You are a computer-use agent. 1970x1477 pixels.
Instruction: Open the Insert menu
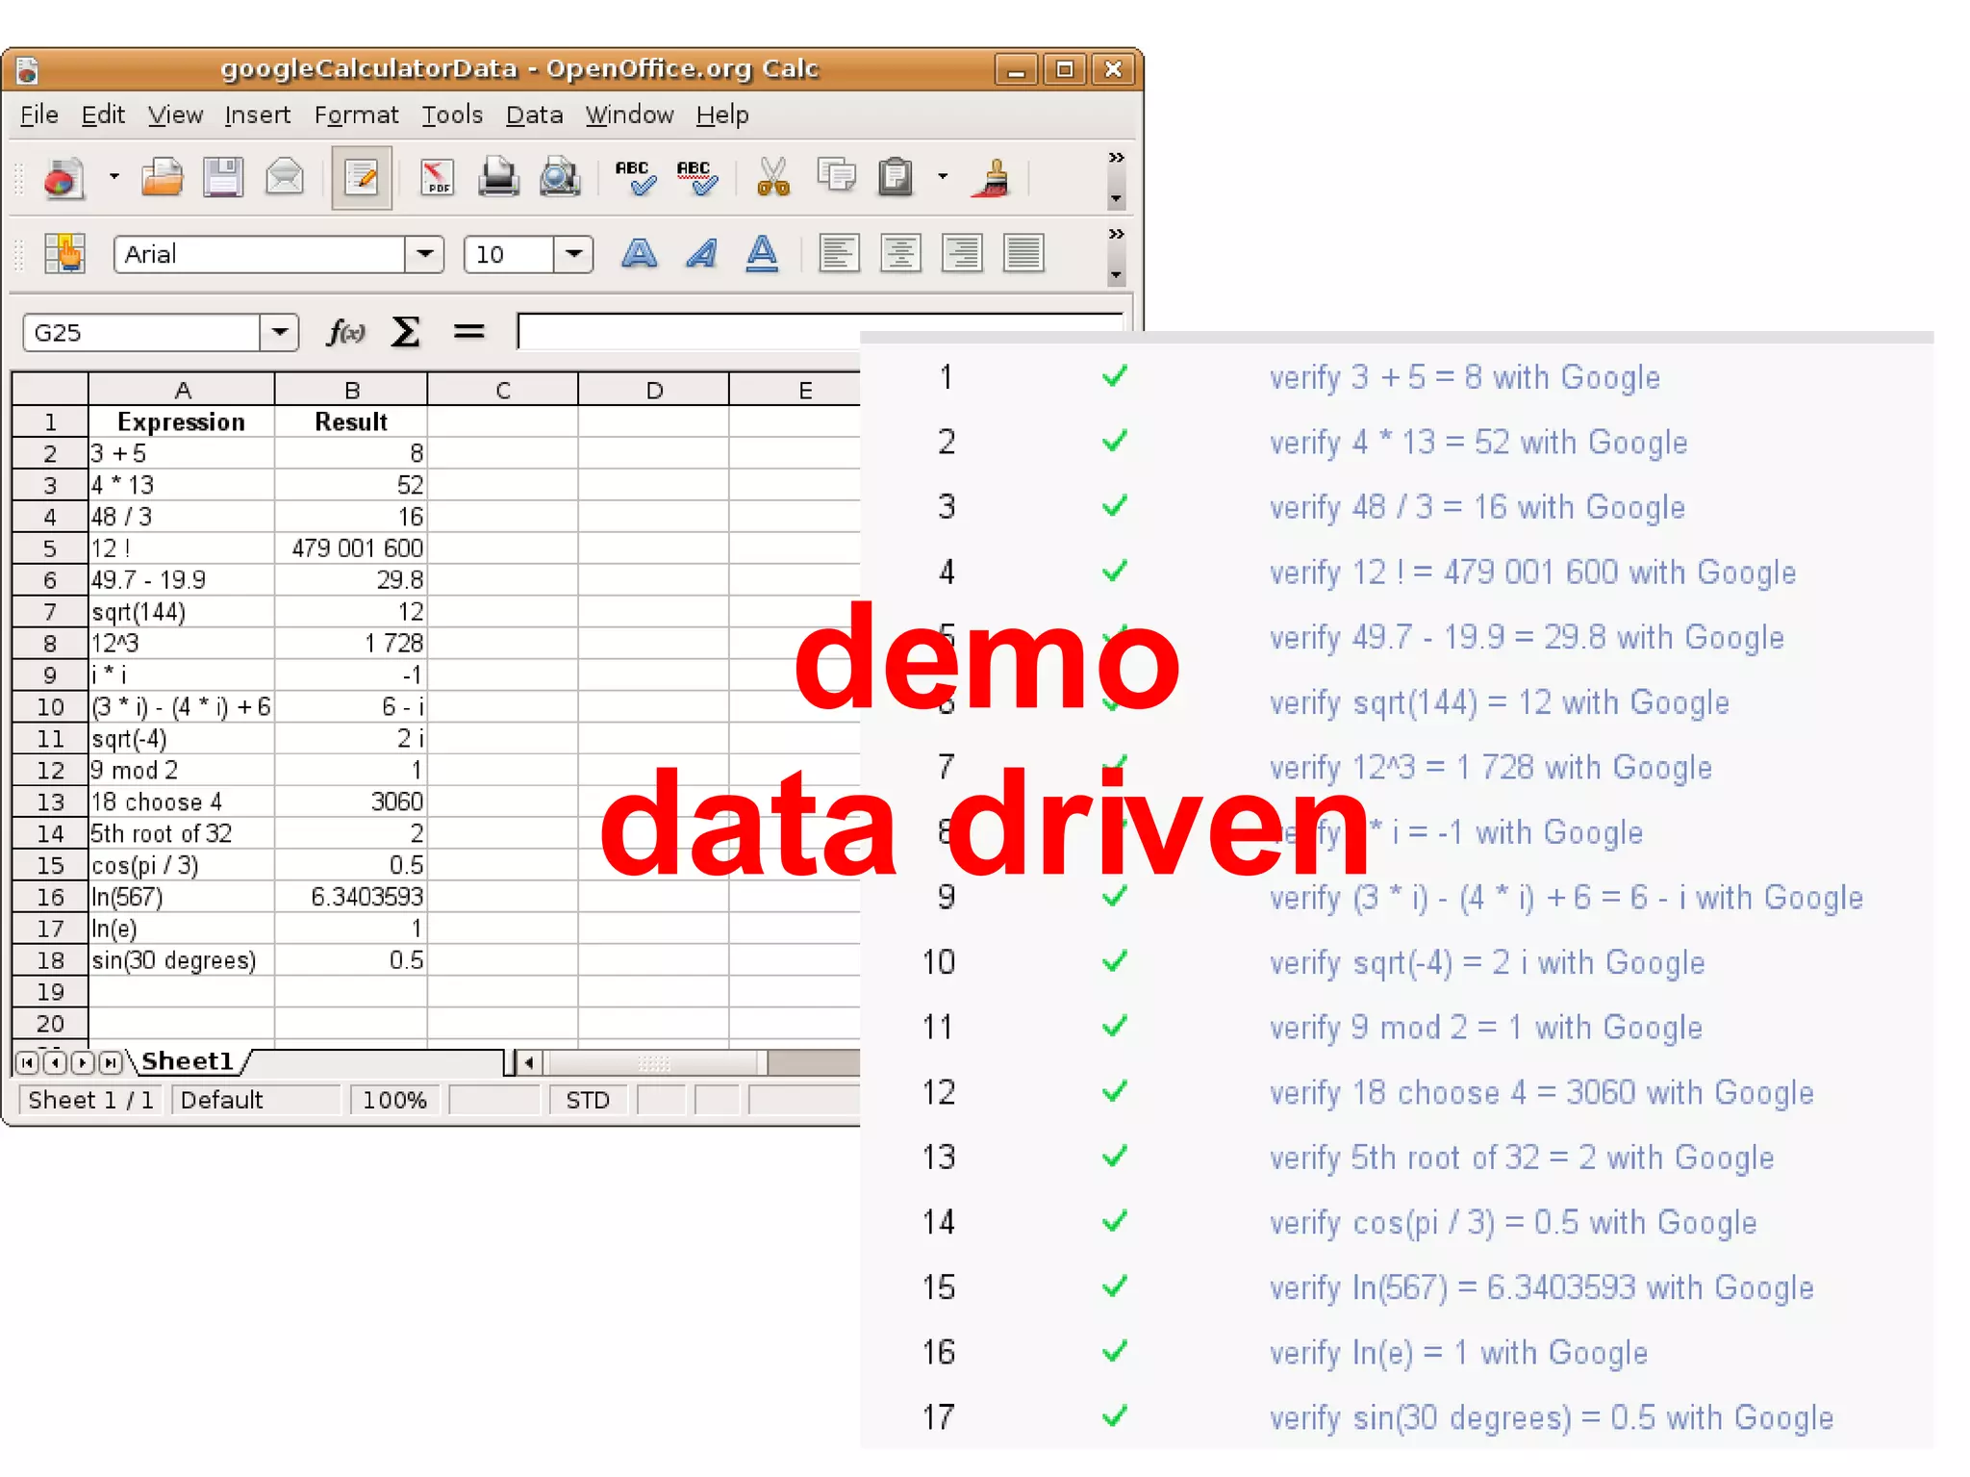pos(257,115)
